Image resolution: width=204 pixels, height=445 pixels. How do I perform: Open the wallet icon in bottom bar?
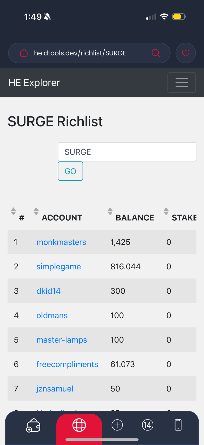click(33, 425)
